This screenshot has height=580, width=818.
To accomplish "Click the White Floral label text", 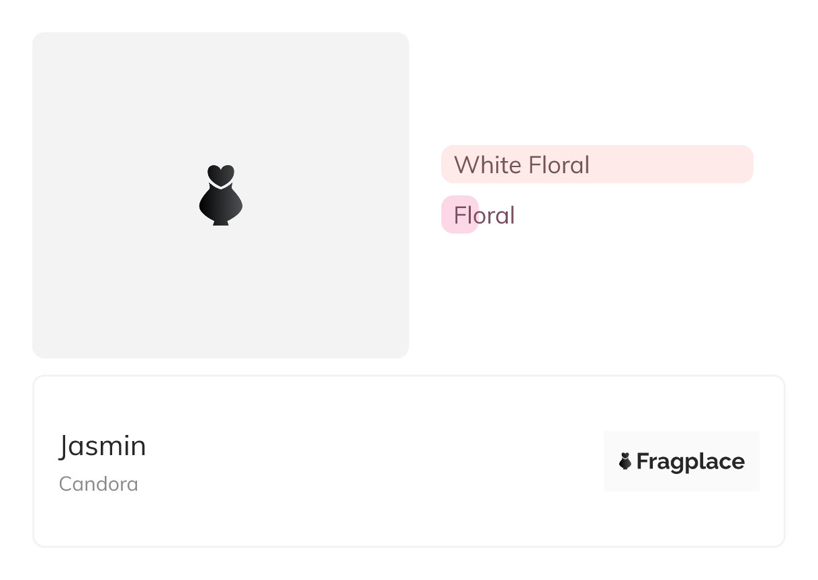I will click(x=522, y=164).
